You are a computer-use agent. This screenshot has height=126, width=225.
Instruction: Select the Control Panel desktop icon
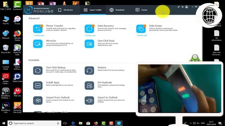coord(6,64)
